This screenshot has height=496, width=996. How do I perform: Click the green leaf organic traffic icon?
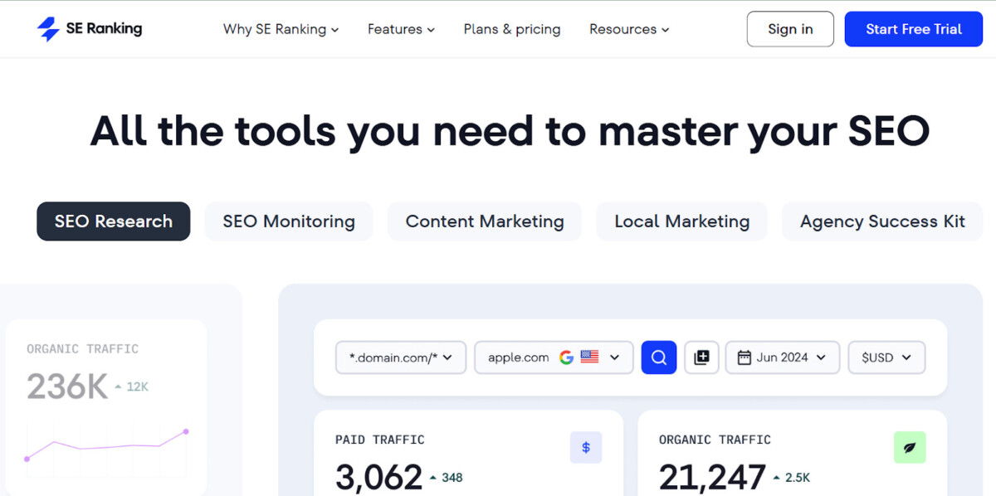pos(910,448)
